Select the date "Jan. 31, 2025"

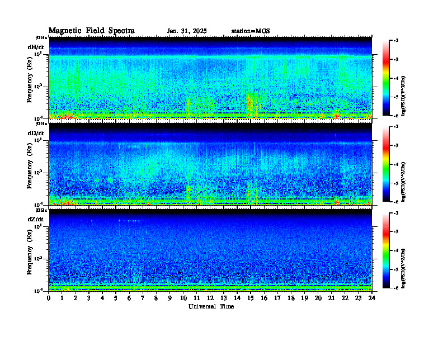(187, 31)
